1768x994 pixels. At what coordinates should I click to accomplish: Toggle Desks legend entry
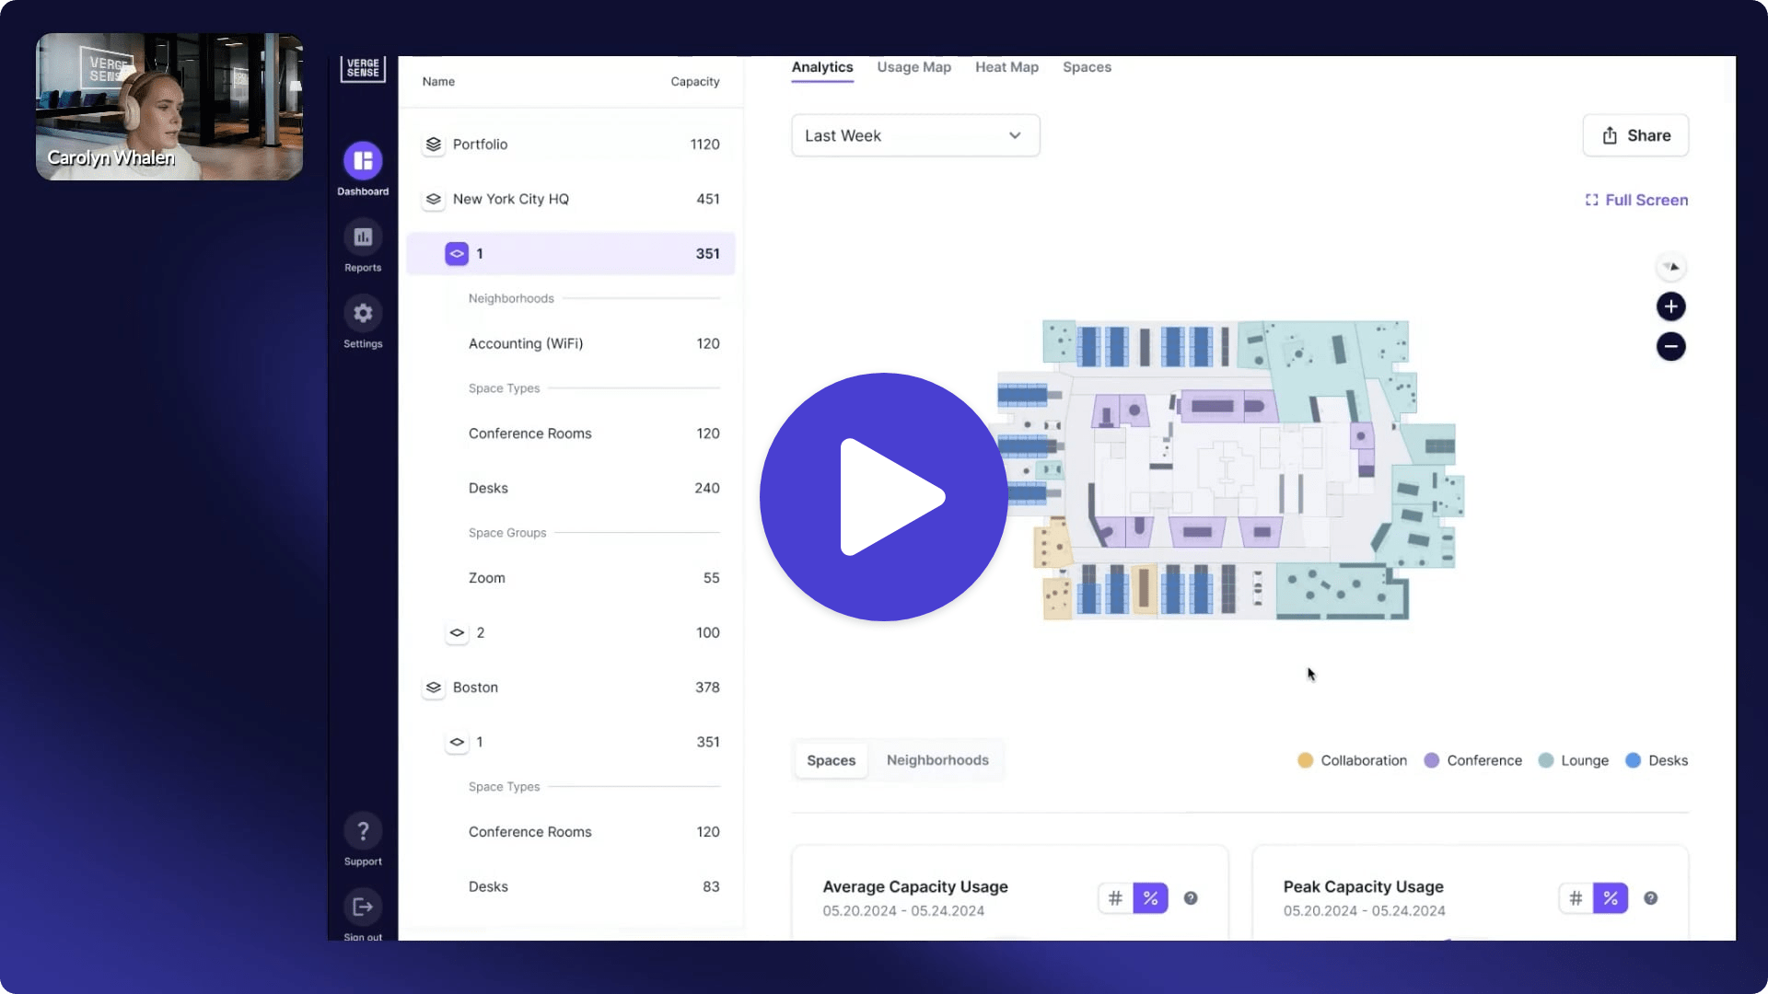click(1657, 760)
